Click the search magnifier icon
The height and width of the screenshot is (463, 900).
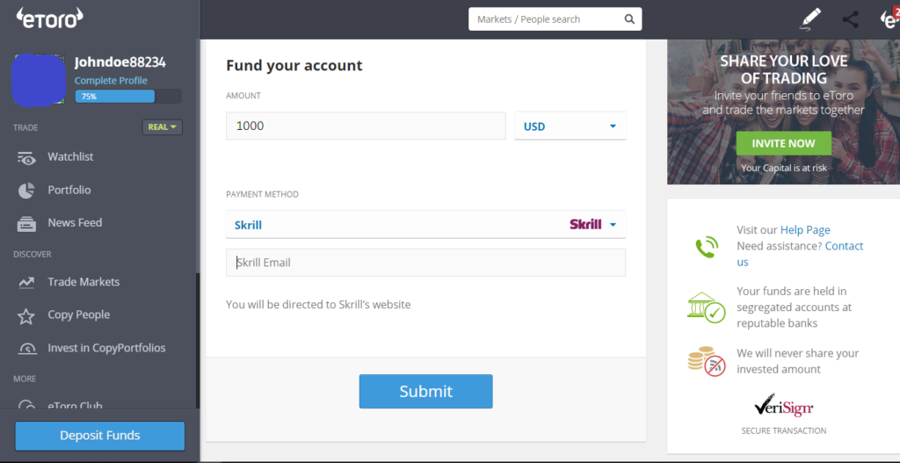[629, 19]
